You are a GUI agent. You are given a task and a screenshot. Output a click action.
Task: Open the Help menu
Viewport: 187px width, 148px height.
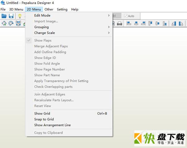tap(75, 9)
